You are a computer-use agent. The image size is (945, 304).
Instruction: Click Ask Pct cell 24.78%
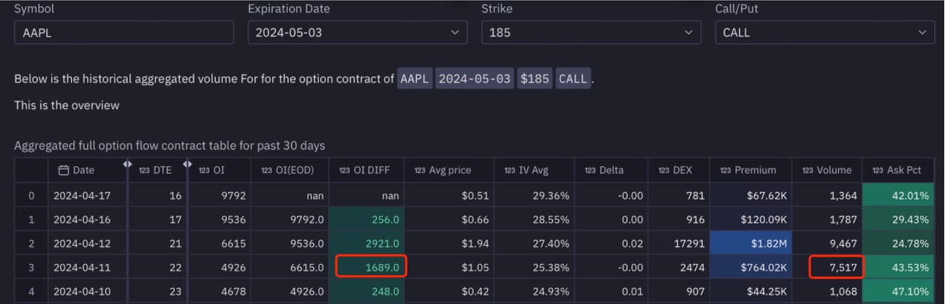tap(897, 244)
